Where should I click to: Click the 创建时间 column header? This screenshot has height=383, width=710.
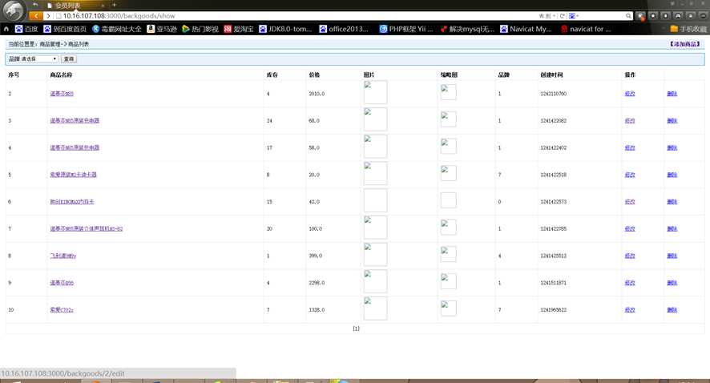click(x=551, y=75)
